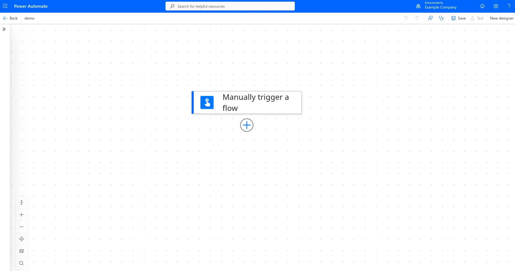Open the canvas minimap icon
This screenshot has width=515, height=271.
click(x=22, y=251)
